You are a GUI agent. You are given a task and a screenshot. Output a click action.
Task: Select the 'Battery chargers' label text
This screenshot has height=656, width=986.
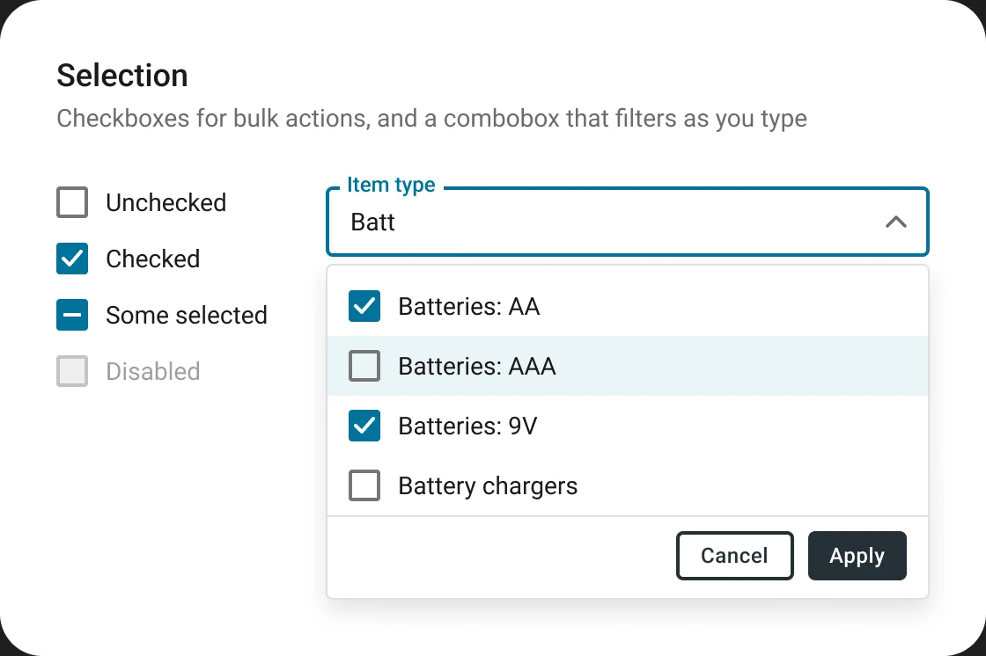click(x=488, y=486)
